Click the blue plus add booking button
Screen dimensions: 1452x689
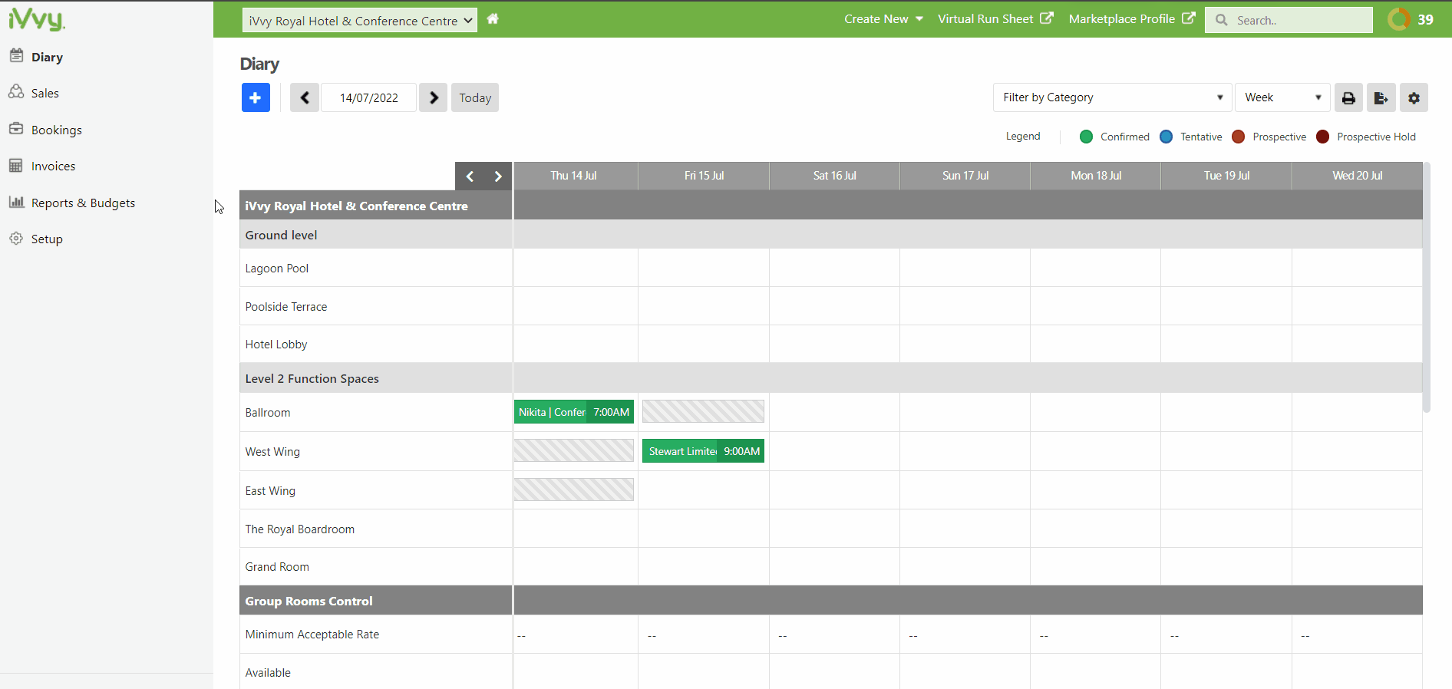[x=256, y=97]
